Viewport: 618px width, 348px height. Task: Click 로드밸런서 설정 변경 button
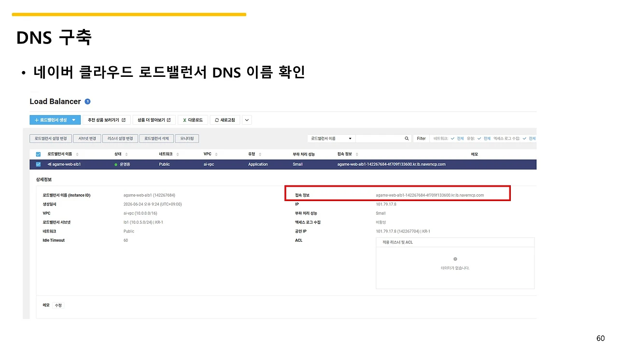[x=51, y=138]
